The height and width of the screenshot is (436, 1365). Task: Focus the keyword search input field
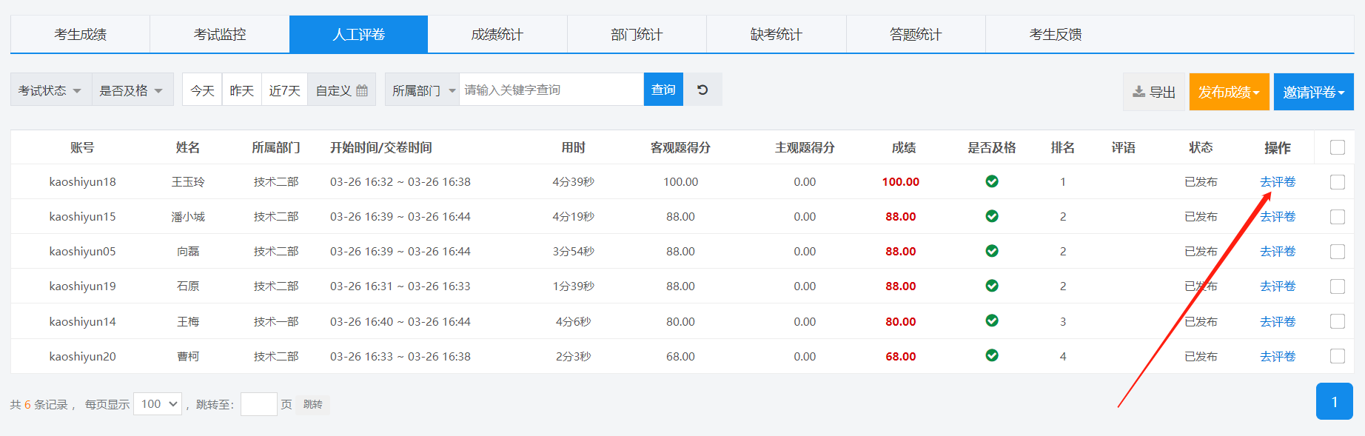pos(551,90)
